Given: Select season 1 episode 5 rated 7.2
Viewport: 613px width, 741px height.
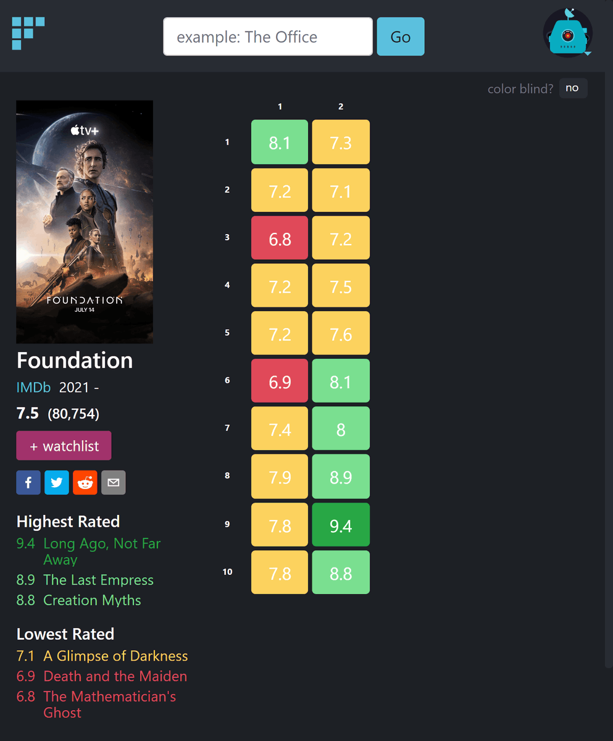Looking at the screenshot, I should pyautogui.click(x=280, y=333).
